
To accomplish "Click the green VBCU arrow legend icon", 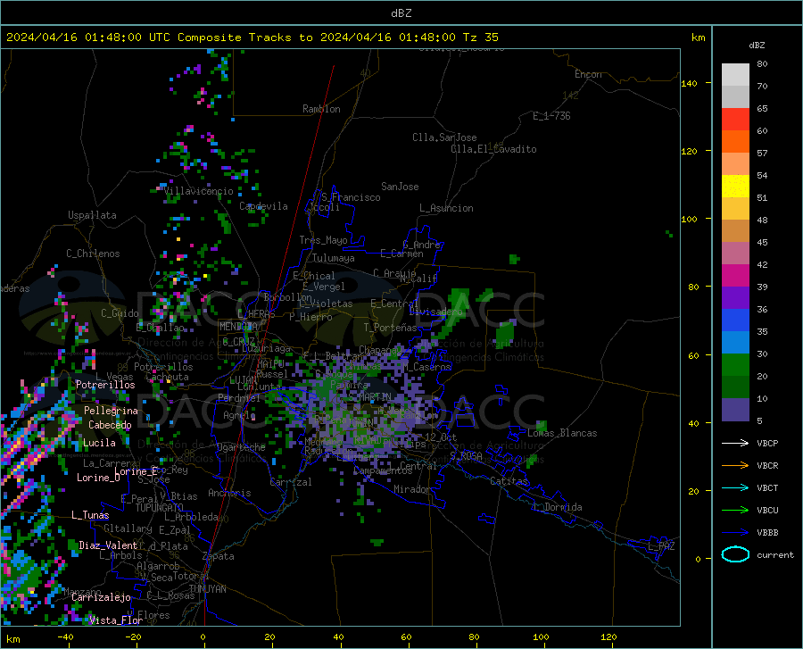I will [735, 511].
